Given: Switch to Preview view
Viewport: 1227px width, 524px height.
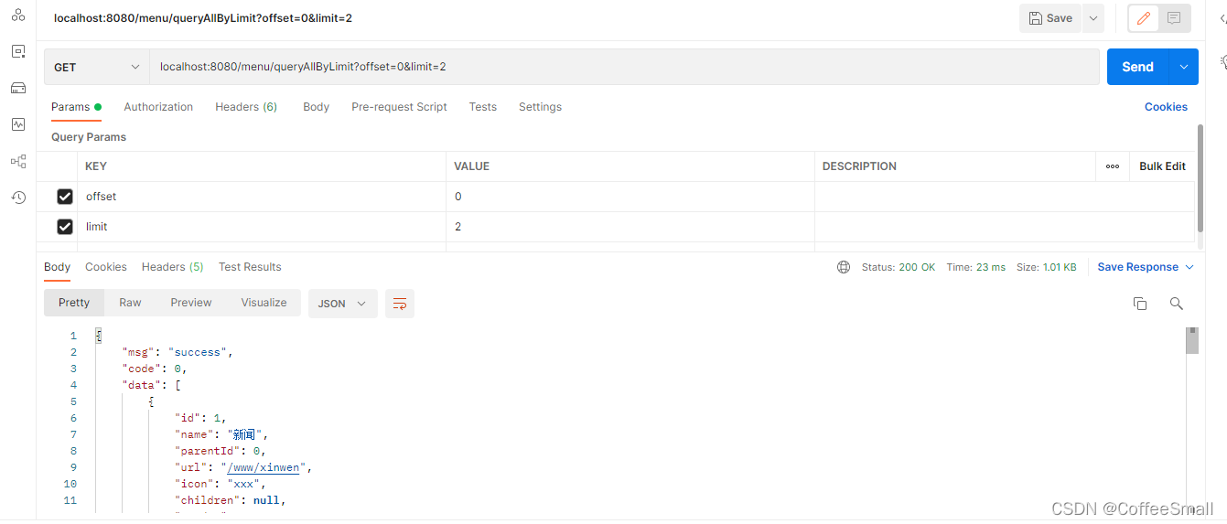Looking at the screenshot, I should click(191, 303).
